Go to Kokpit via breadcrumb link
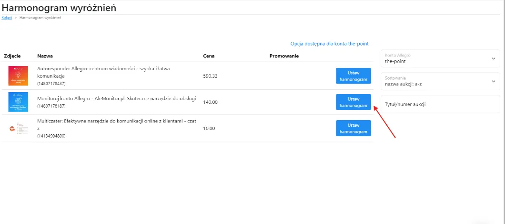Screen dimensions: 505x224 click(7, 18)
